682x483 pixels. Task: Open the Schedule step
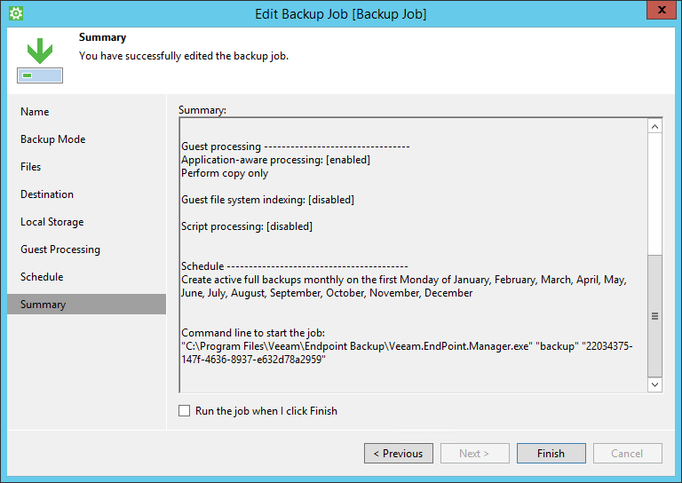coord(42,277)
